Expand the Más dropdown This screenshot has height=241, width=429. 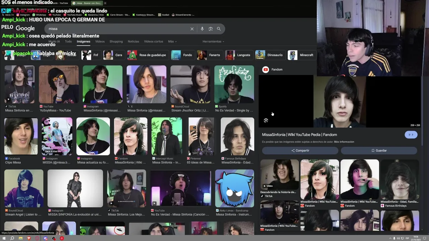coord(172,42)
